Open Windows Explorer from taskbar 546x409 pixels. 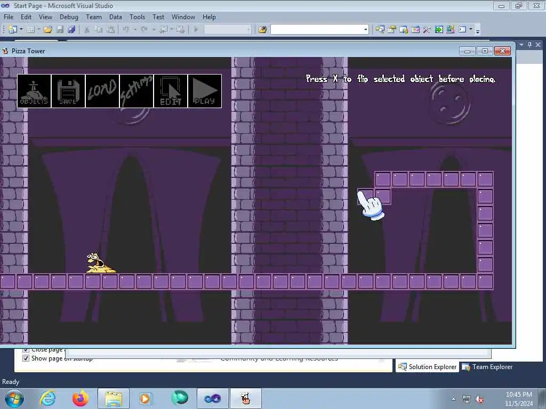(x=114, y=398)
